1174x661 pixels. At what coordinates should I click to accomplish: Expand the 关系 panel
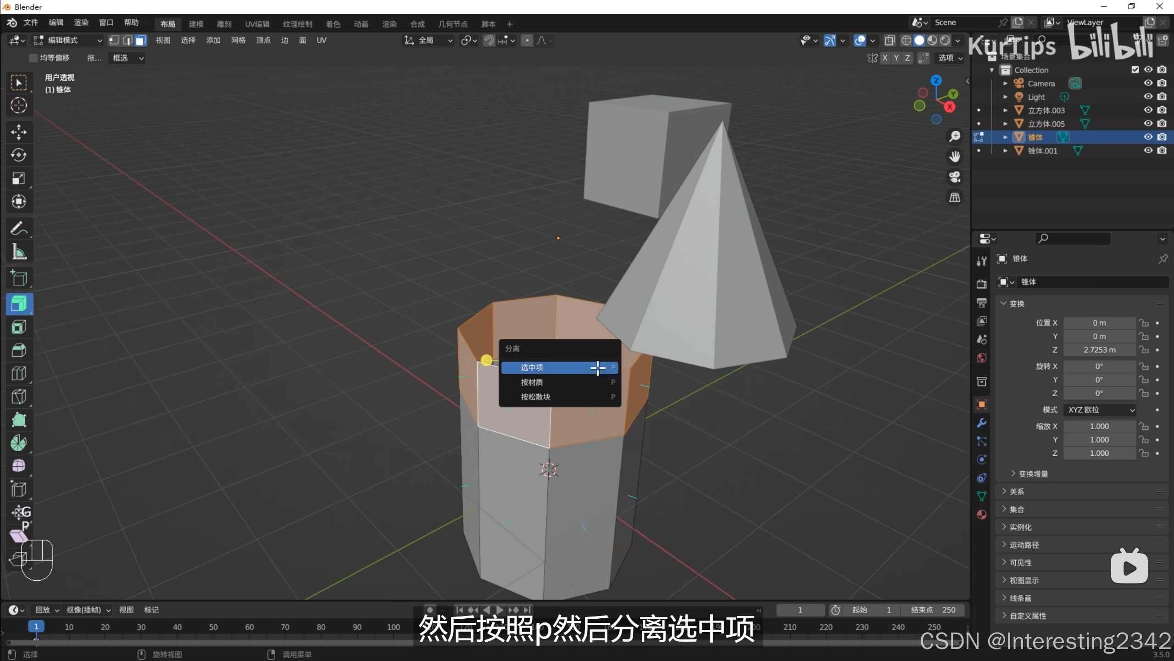1016,492
